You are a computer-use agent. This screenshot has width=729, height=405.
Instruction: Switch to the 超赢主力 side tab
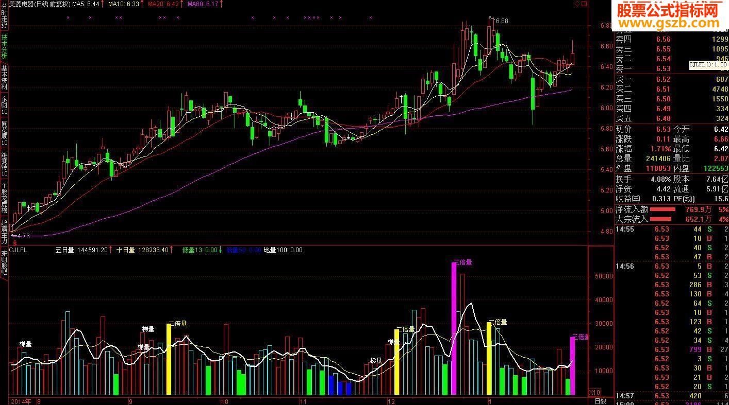coord(4,232)
